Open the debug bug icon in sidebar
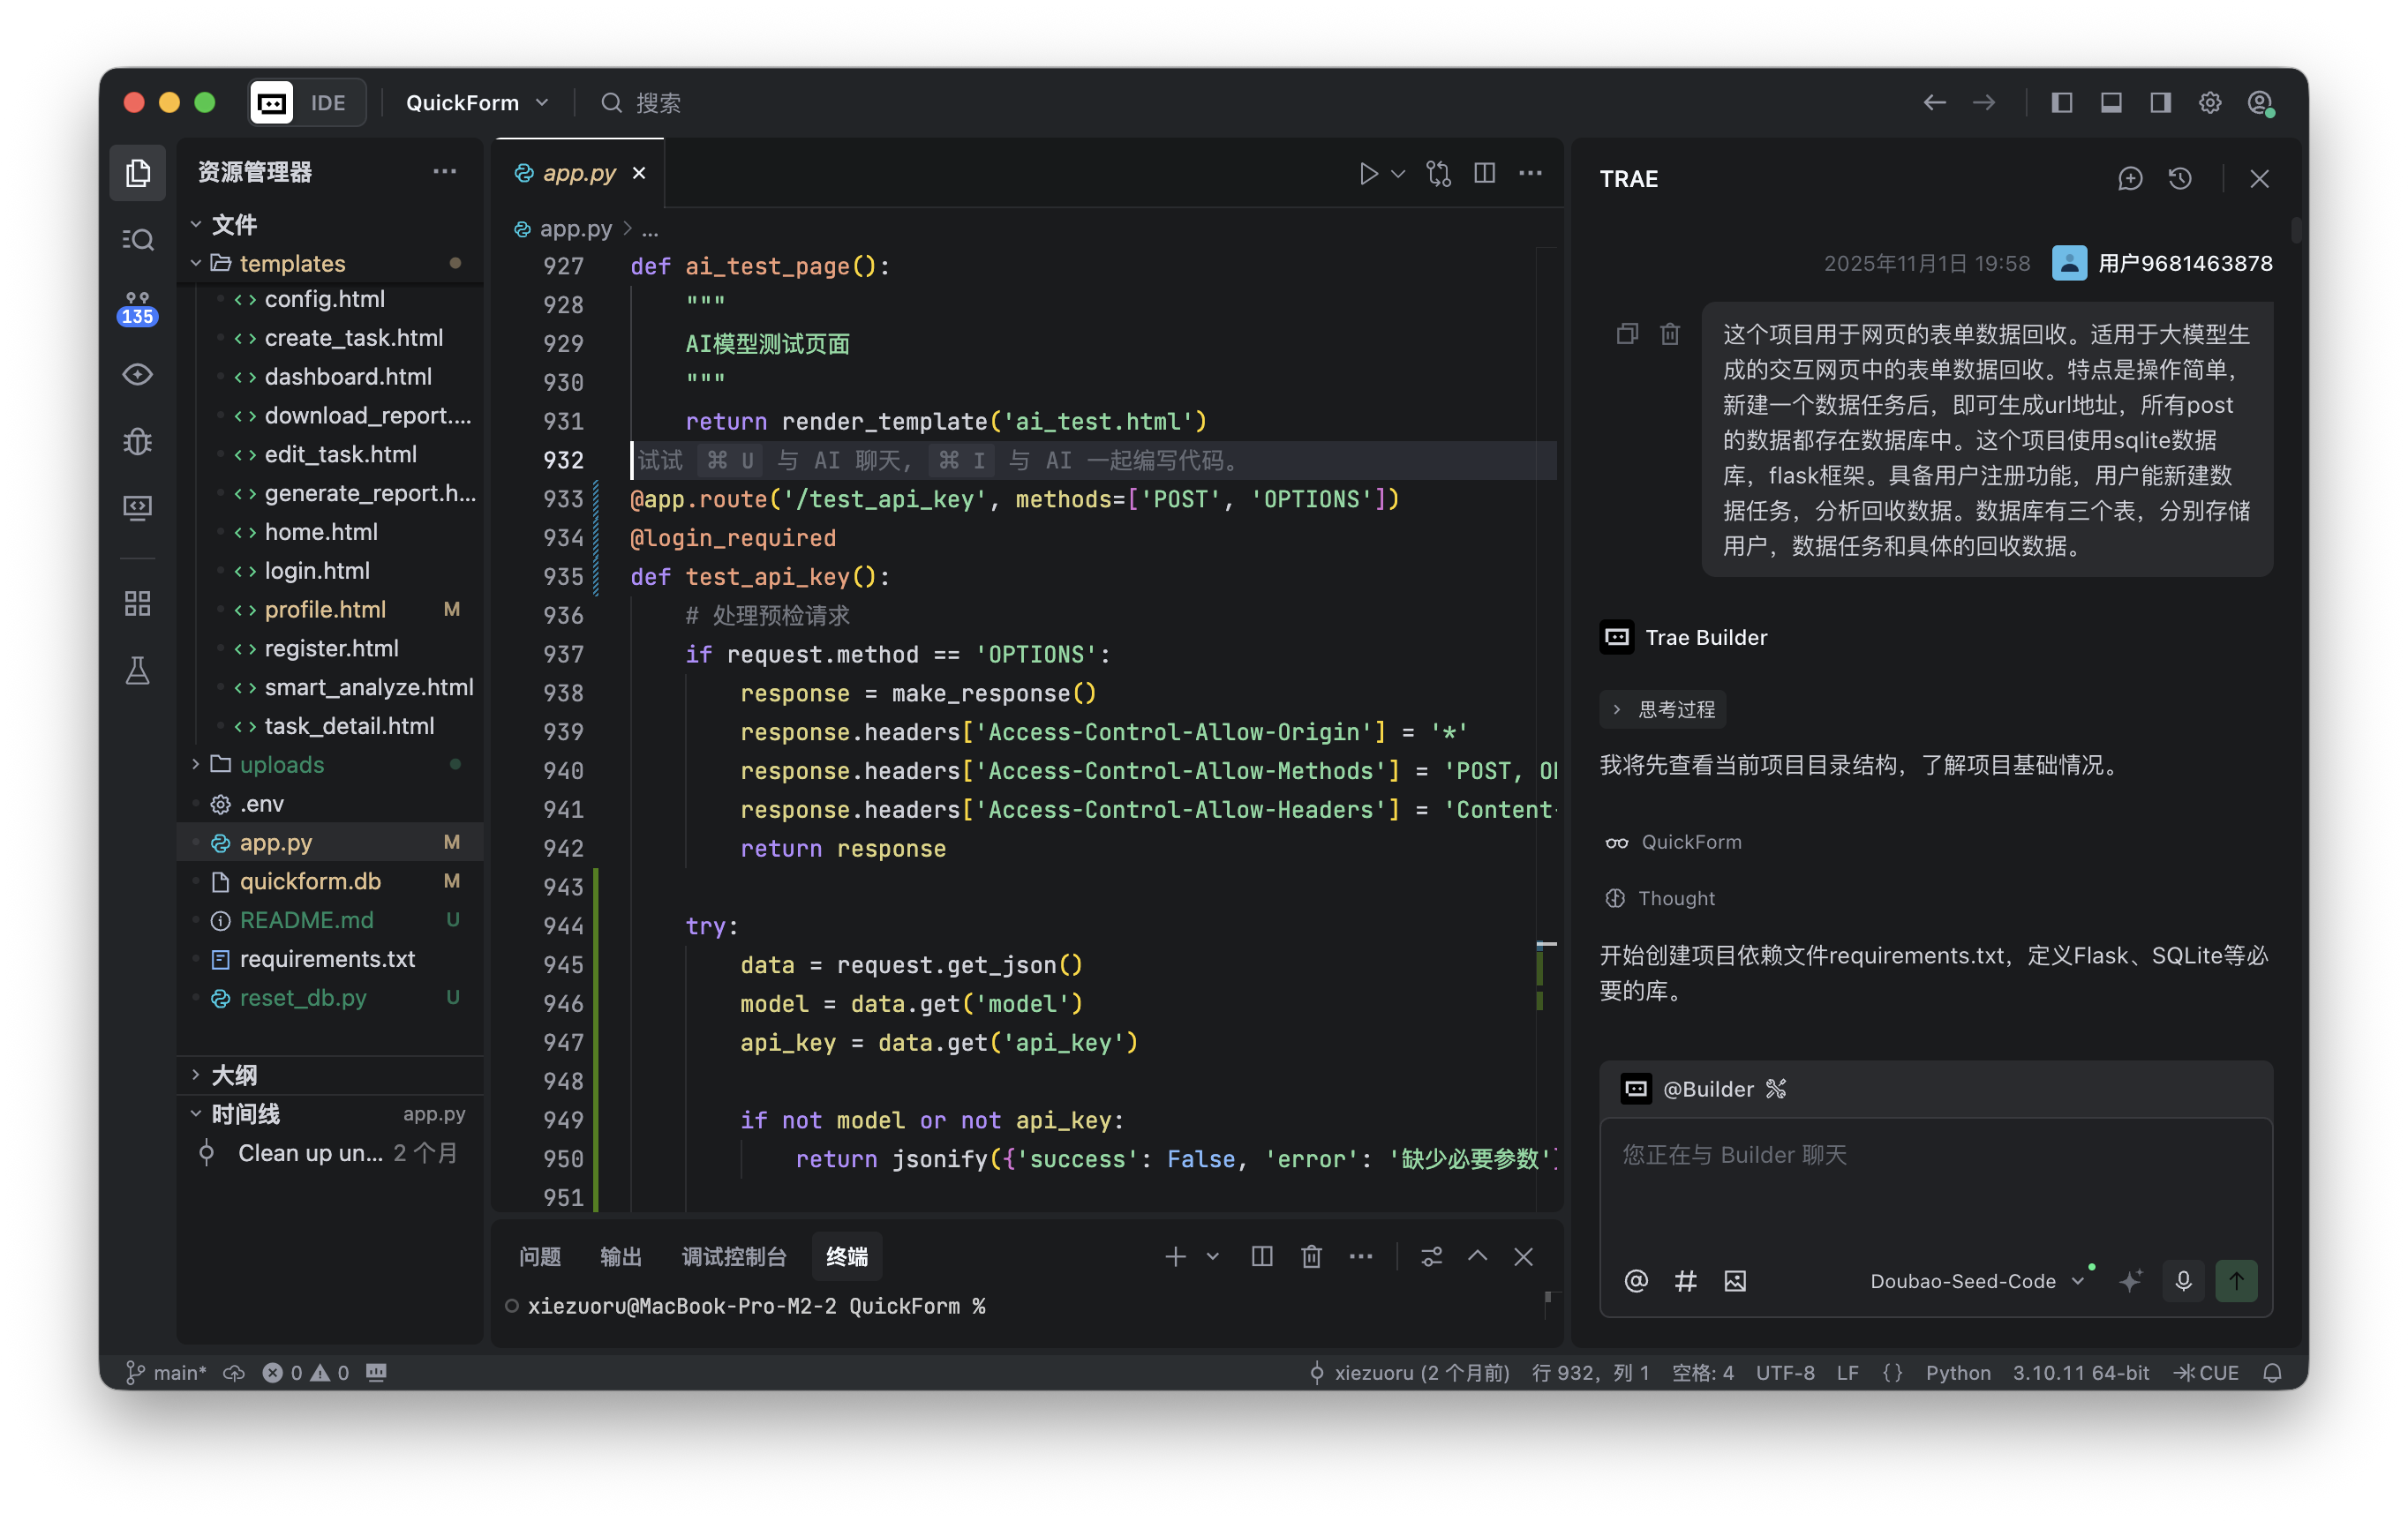The height and width of the screenshot is (1521, 2408). (138, 441)
